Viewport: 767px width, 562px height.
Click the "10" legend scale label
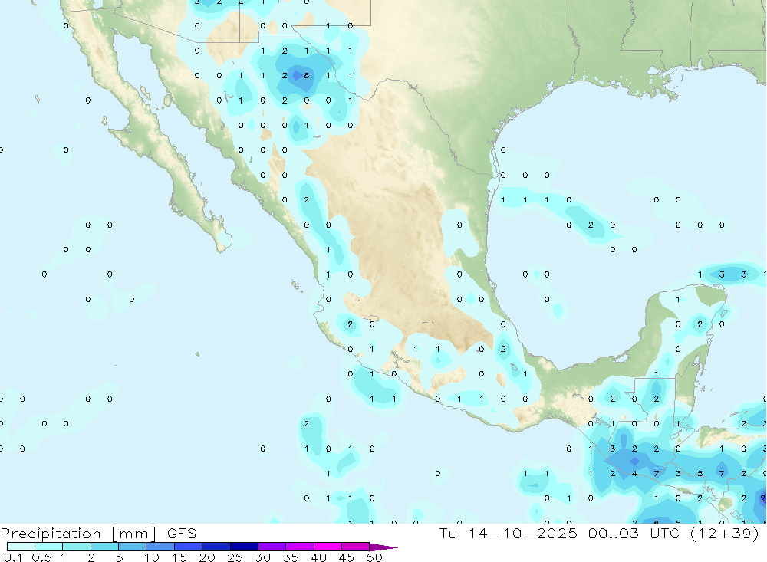[x=152, y=557]
